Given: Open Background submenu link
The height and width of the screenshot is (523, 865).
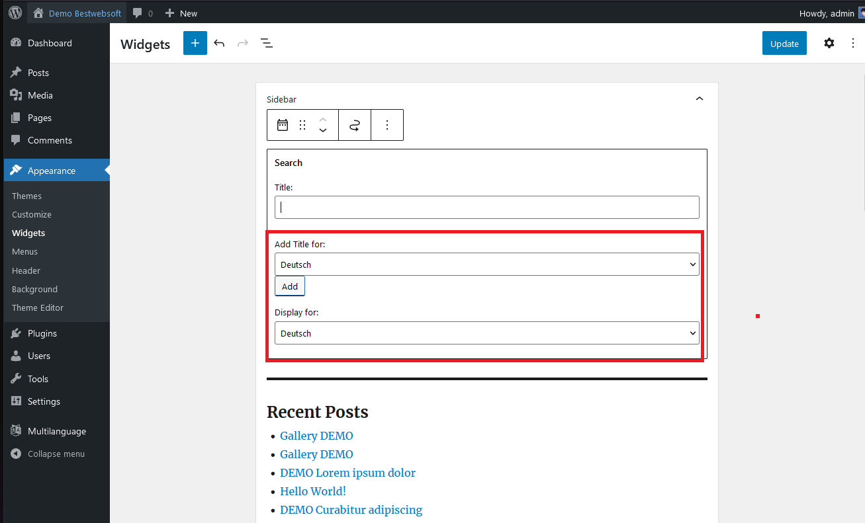Looking at the screenshot, I should (x=34, y=289).
